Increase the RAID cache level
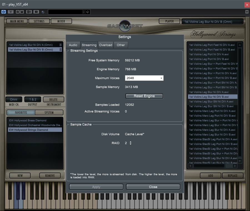Screen dimensions: 250x211 (x=131, y=142)
